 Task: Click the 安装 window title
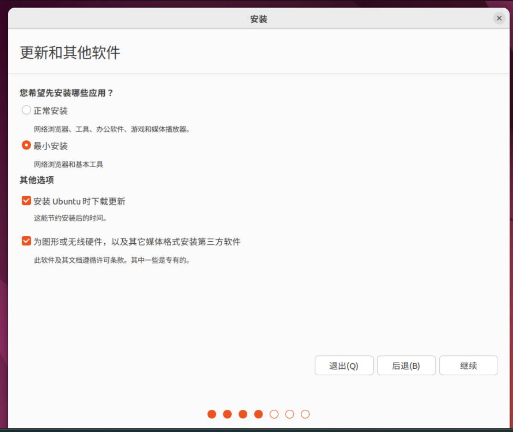(x=259, y=19)
